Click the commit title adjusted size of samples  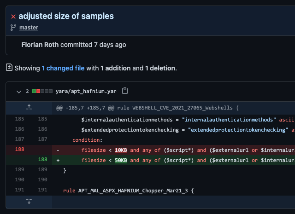point(66,16)
